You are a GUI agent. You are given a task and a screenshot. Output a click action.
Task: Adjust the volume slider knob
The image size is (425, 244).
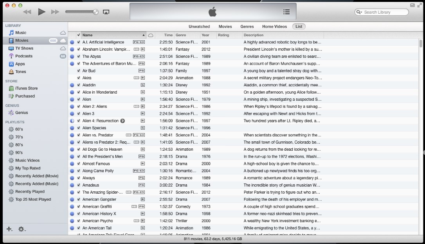(95, 12)
